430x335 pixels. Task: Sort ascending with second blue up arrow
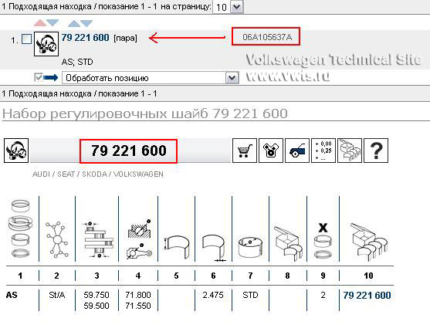pos(74,23)
